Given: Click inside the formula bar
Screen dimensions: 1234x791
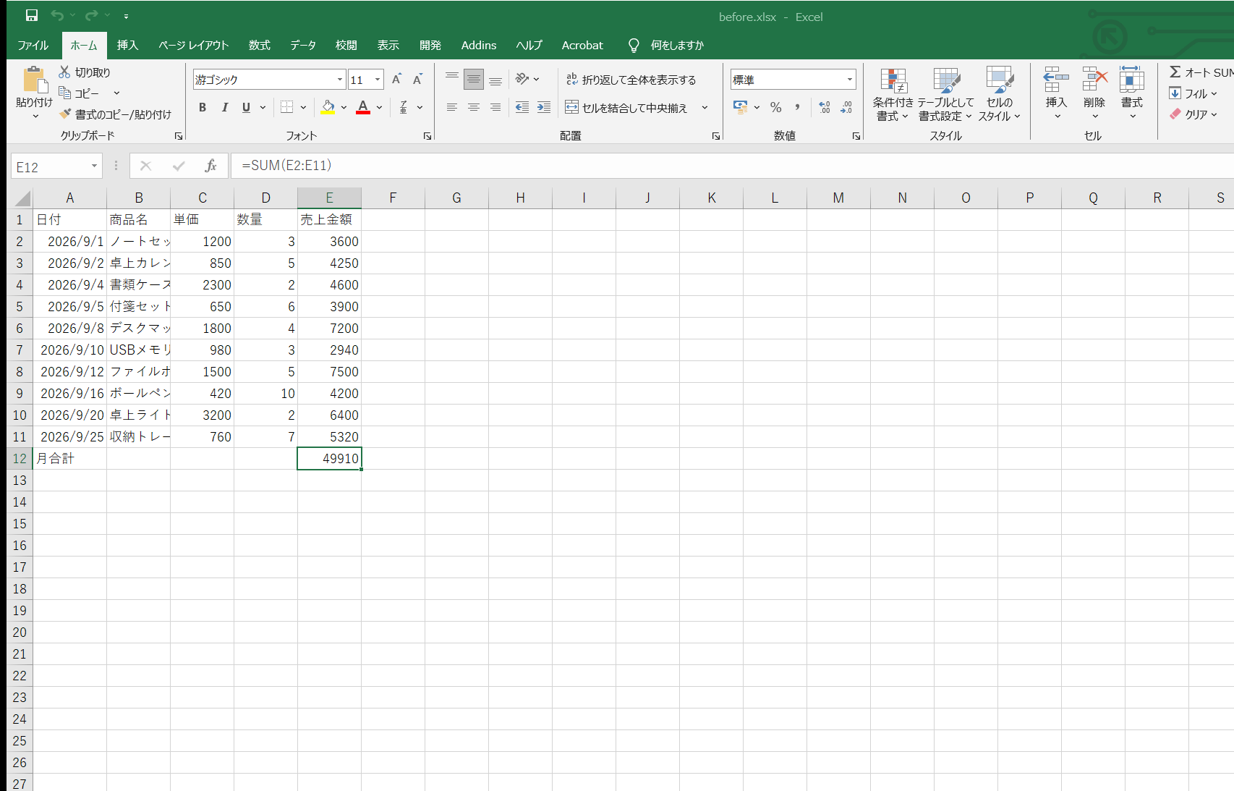Looking at the screenshot, I should [731, 166].
